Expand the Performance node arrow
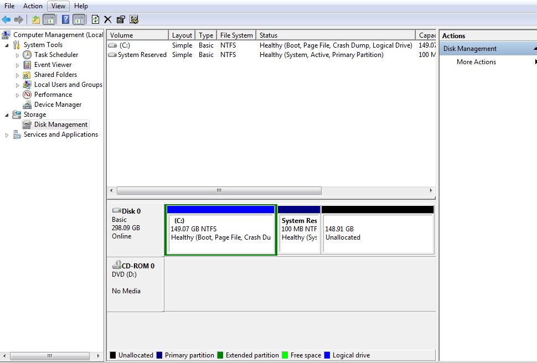This screenshot has width=537, height=363. pos(18,95)
